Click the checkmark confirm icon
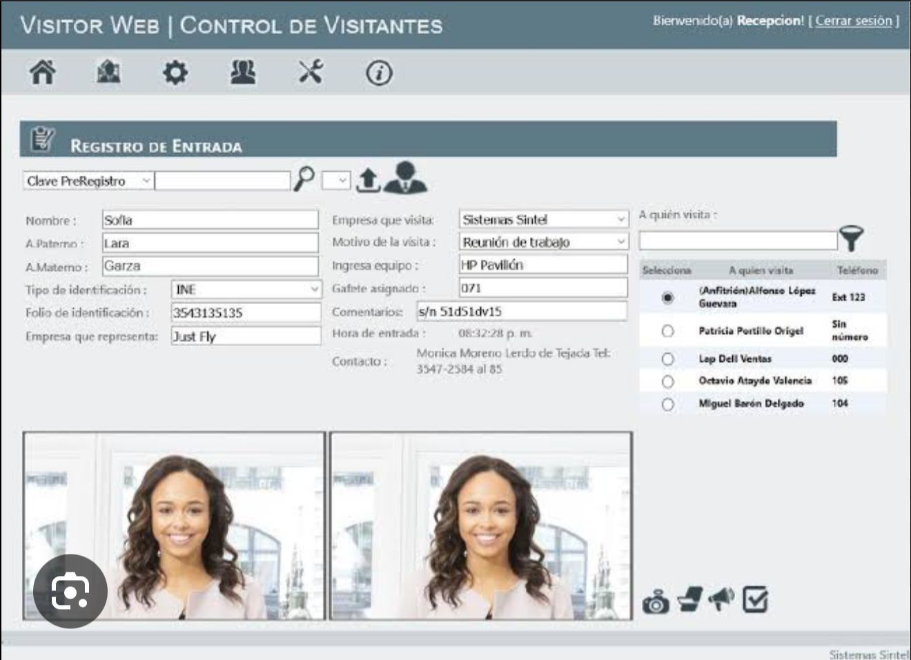 click(755, 599)
